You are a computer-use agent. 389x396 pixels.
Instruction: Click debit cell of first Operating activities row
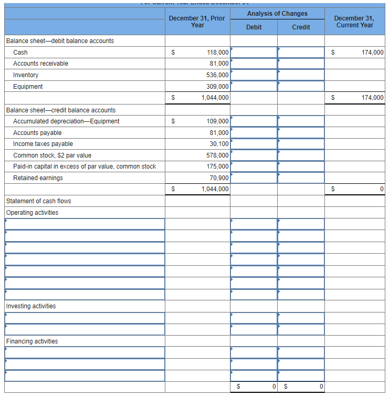pyautogui.click(x=254, y=224)
